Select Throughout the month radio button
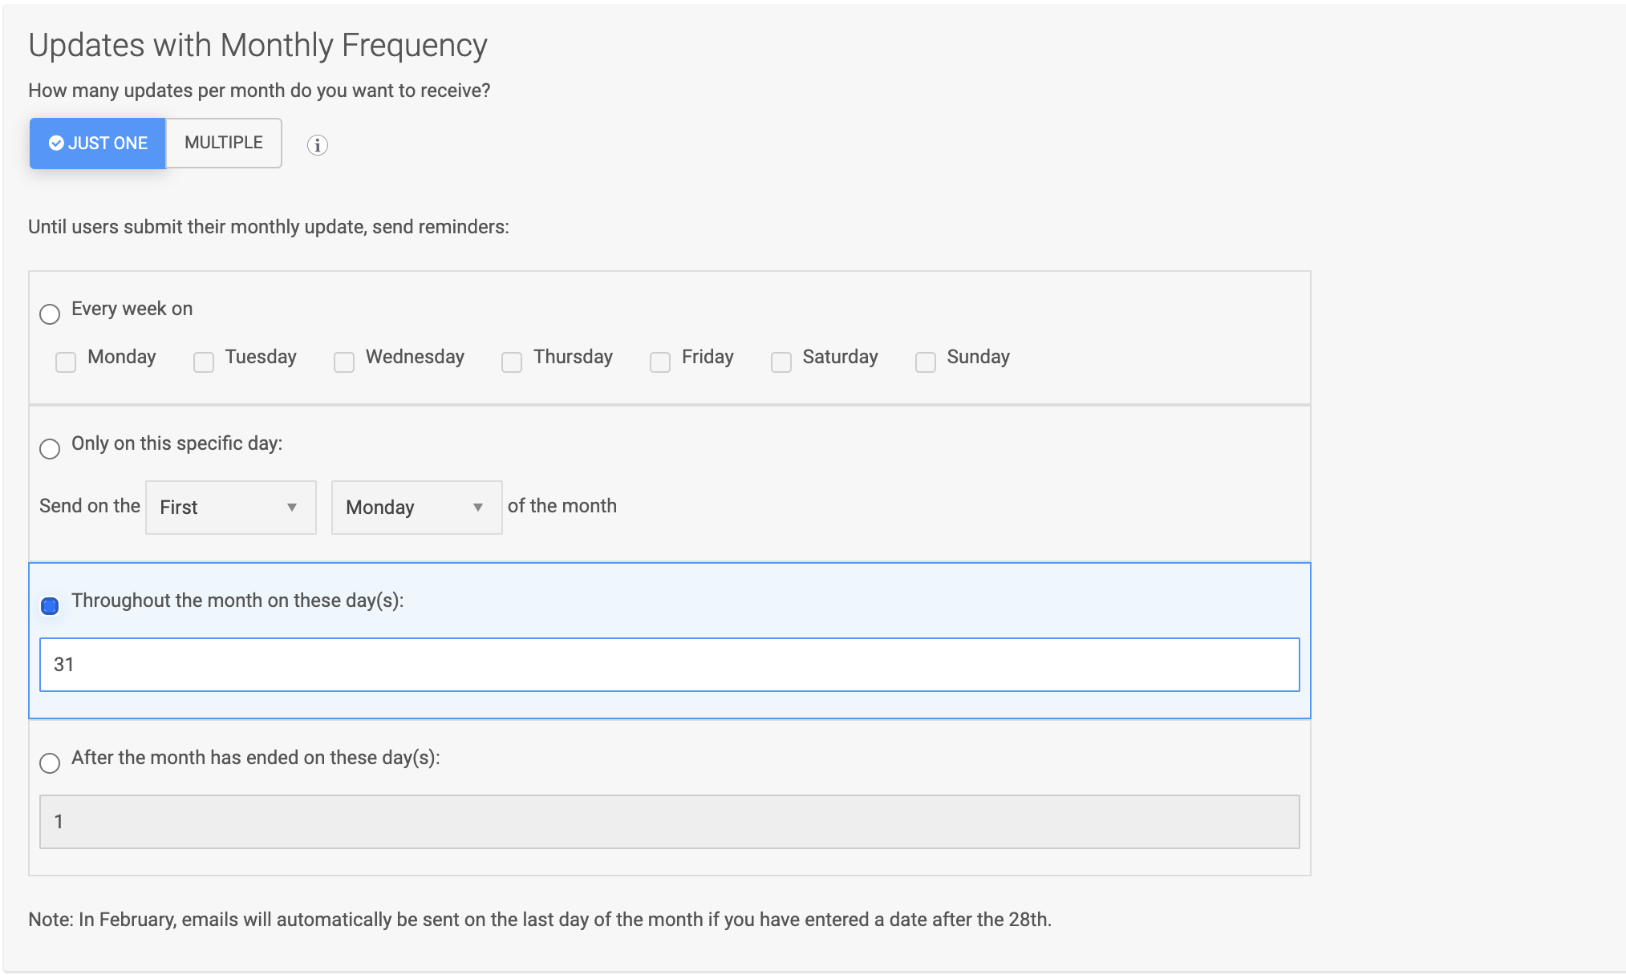Screen dimensions: 1626x975 click(50, 606)
